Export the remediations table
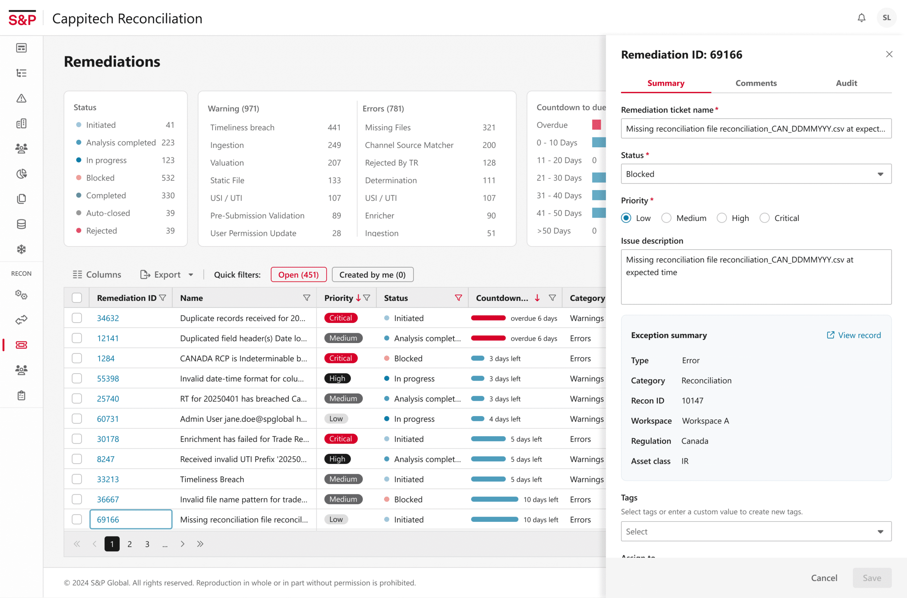The image size is (907, 598). click(x=160, y=275)
